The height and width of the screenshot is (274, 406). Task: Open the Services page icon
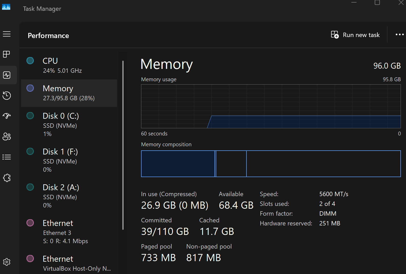[x=7, y=178]
